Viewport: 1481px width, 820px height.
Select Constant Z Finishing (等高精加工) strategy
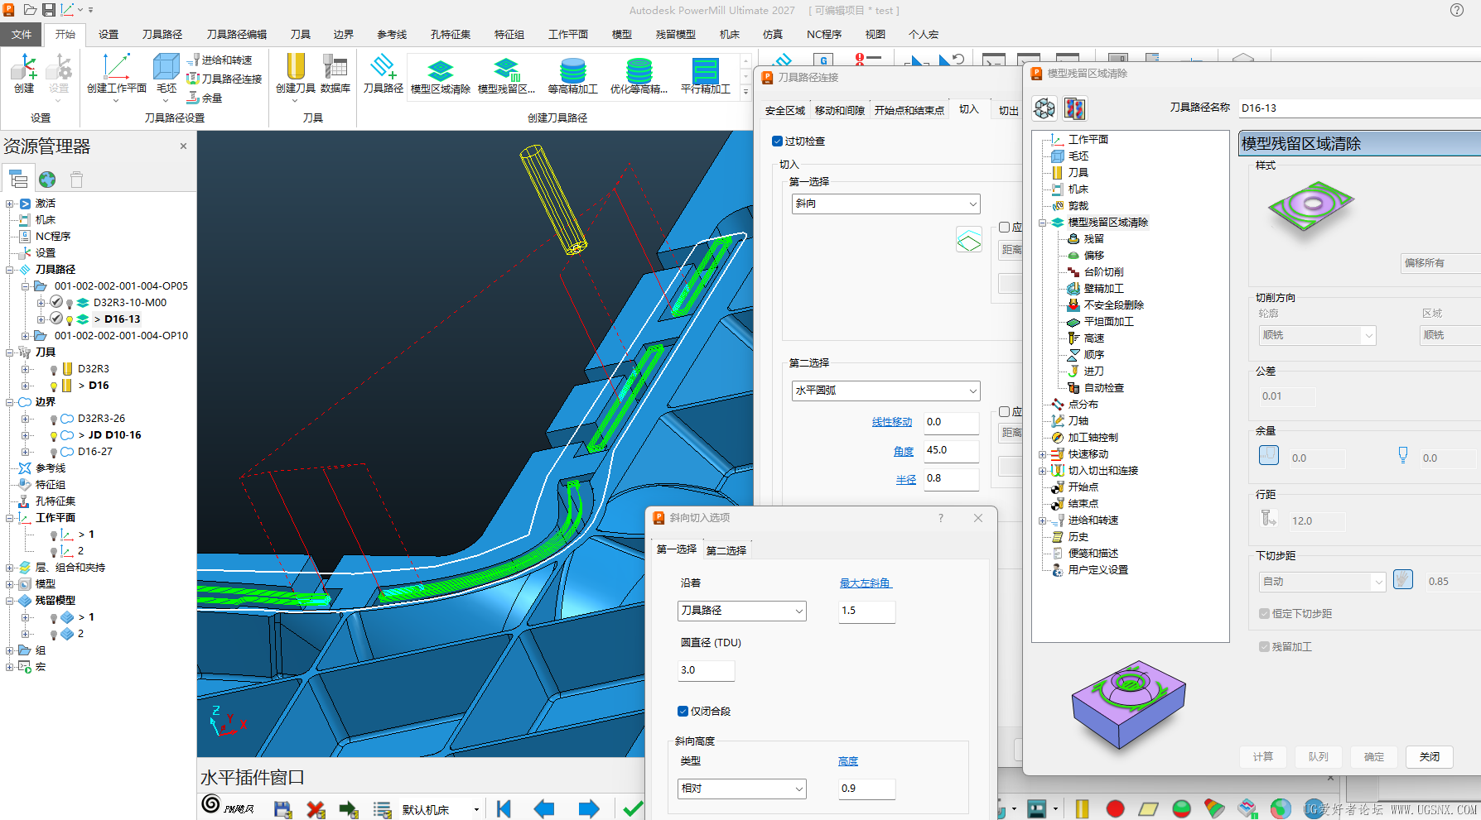pos(572,76)
